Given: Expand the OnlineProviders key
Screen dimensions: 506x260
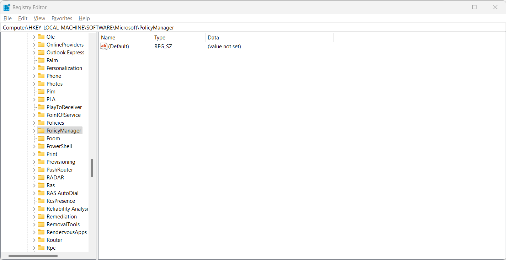Looking at the screenshot, I should [x=34, y=45].
